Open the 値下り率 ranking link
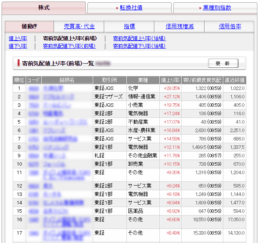This screenshot has width=262, height=243. pyautogui.click(x=18, y=46)
